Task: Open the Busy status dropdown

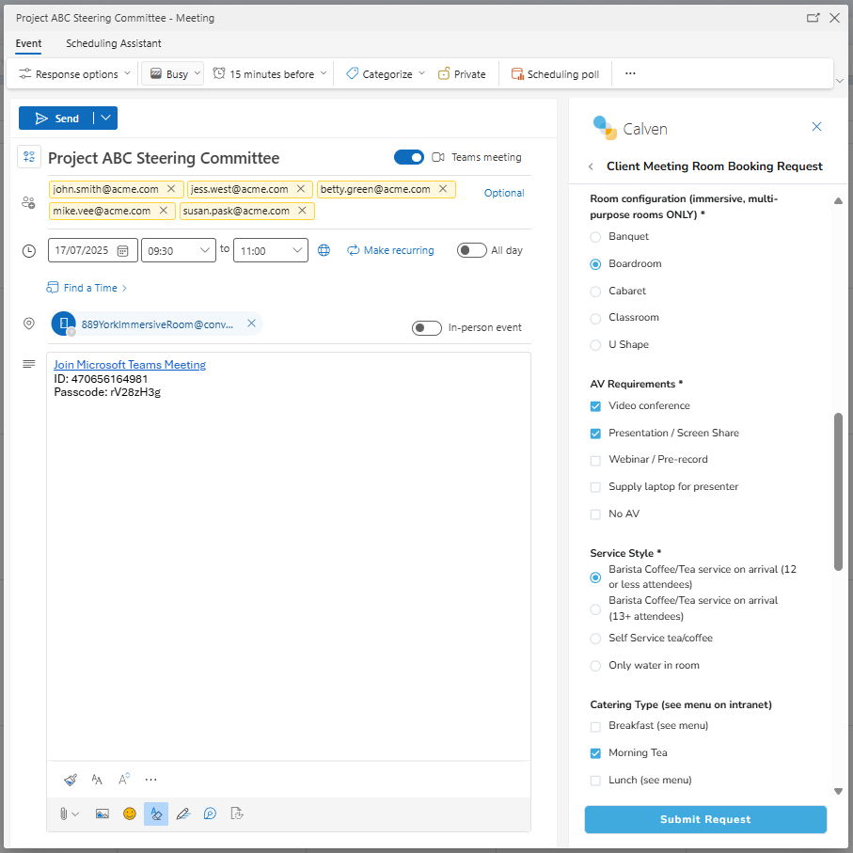Action: 172,73
